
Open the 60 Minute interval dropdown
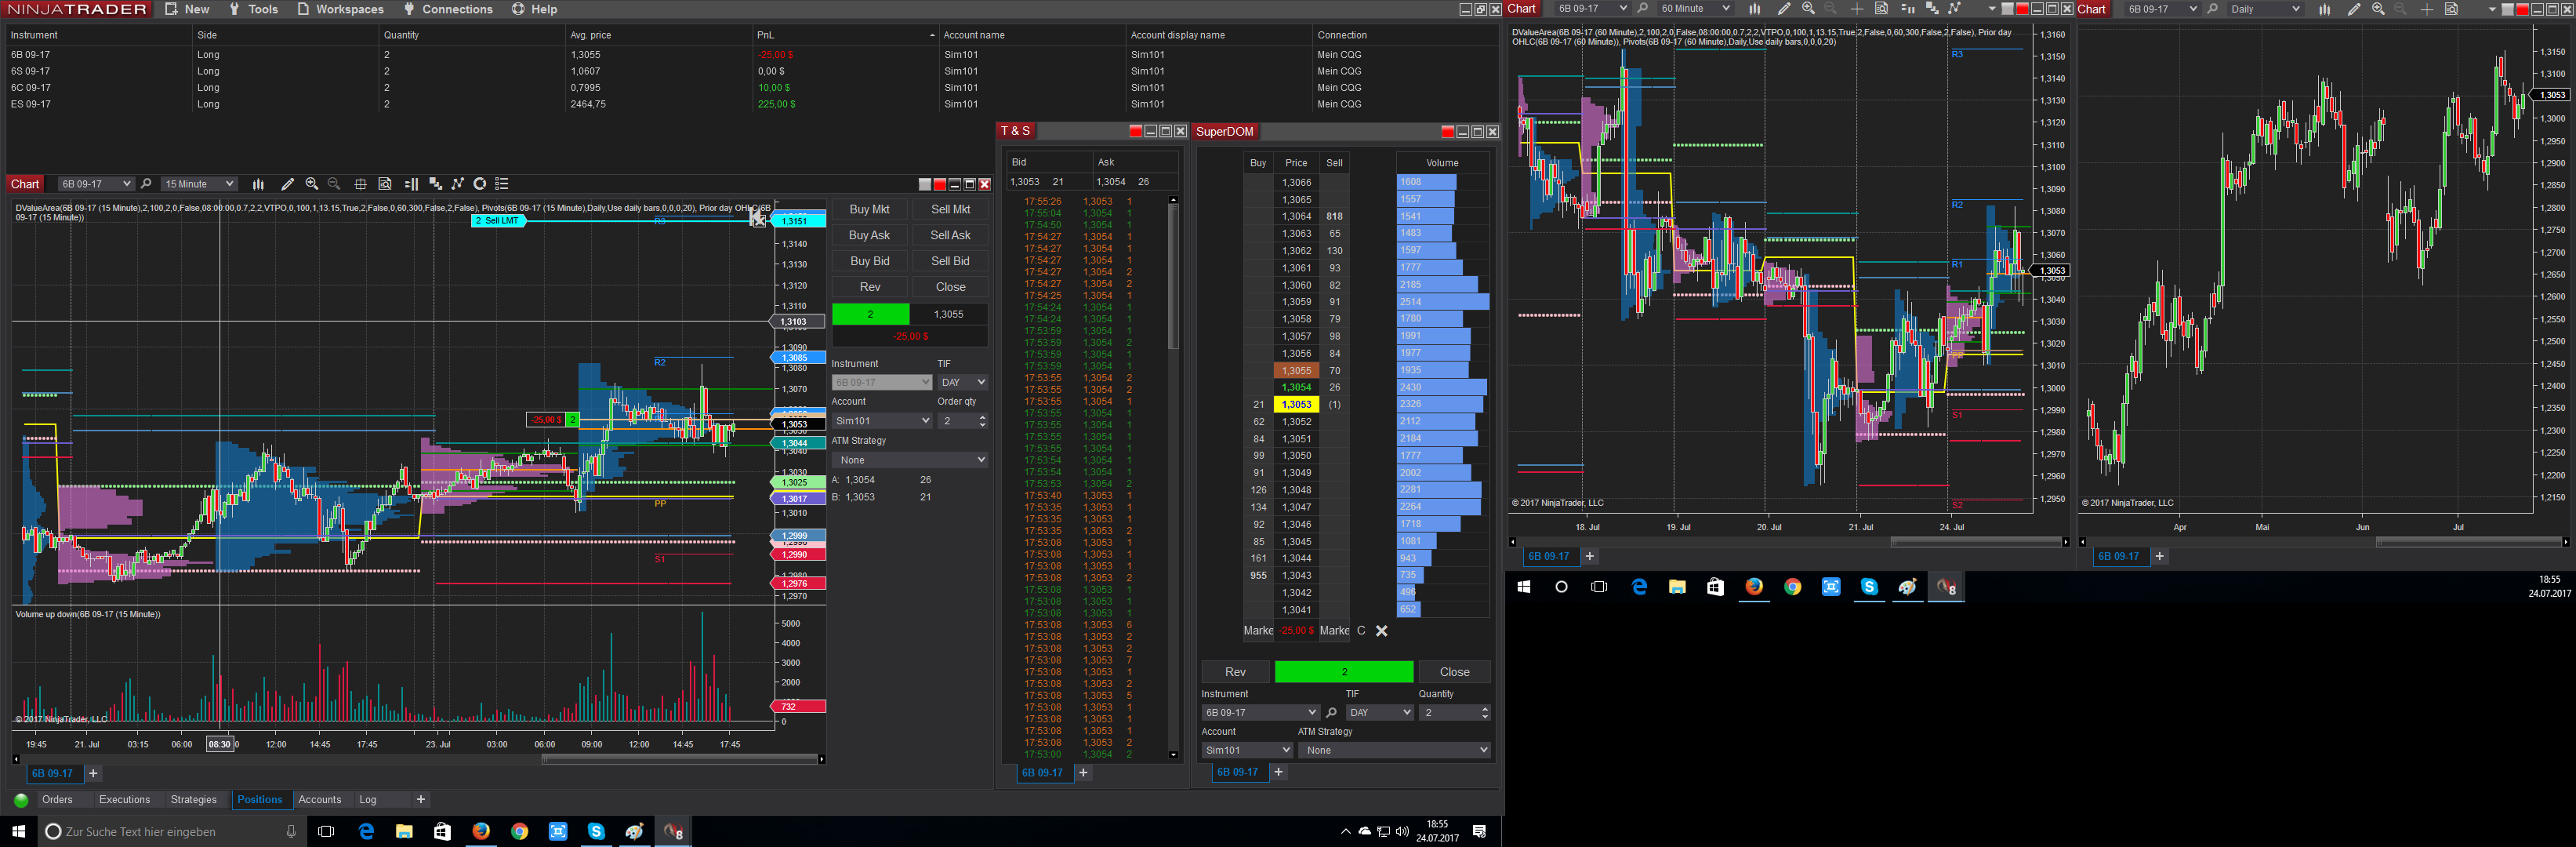[1694, 9]
